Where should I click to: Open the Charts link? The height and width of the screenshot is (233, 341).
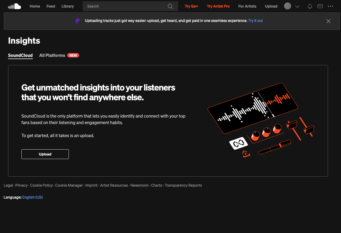(157, 185)
